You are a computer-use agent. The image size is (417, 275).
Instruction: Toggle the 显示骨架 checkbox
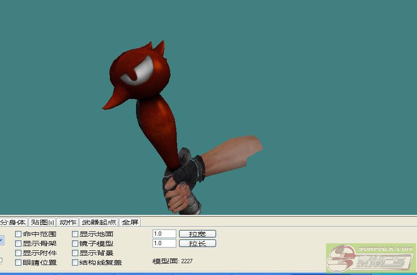coord(18,243)
